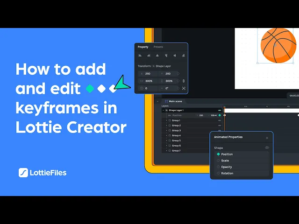Image resolution: width=299 pixels, height=224 pixels.
Task: Click the anchor point center icon
Action: pyautogui.click(x=184, y=88)
